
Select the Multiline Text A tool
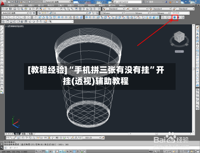(x=2, y=89)
